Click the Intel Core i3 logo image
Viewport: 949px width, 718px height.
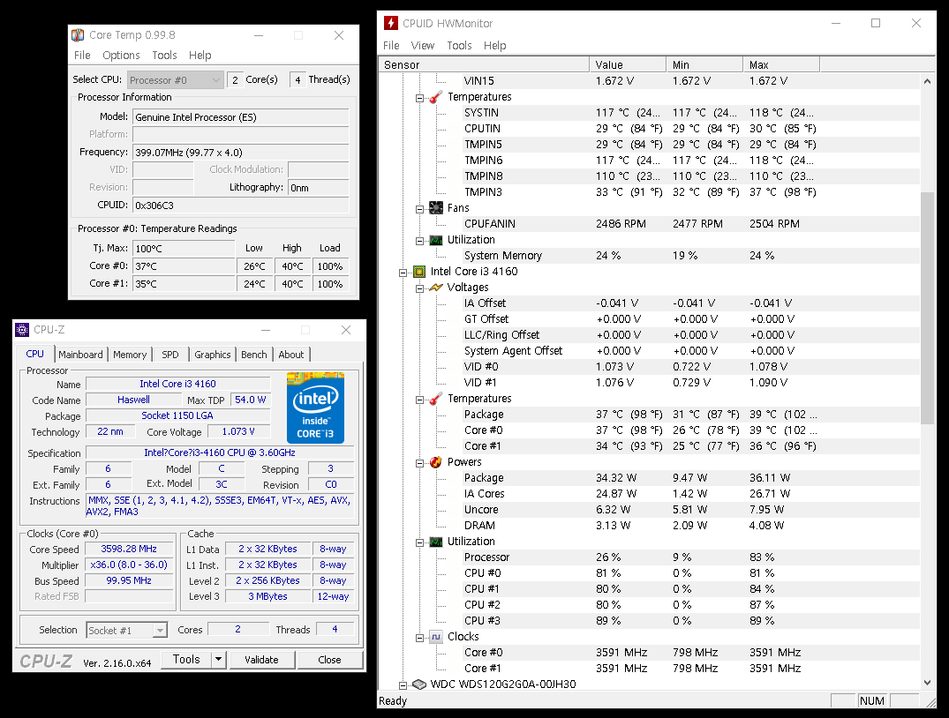point(315,408)
